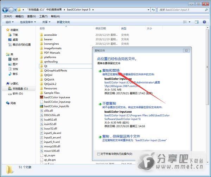The image size is (211, 177).
Task: Select the iconengines folder
Action: 49,44
